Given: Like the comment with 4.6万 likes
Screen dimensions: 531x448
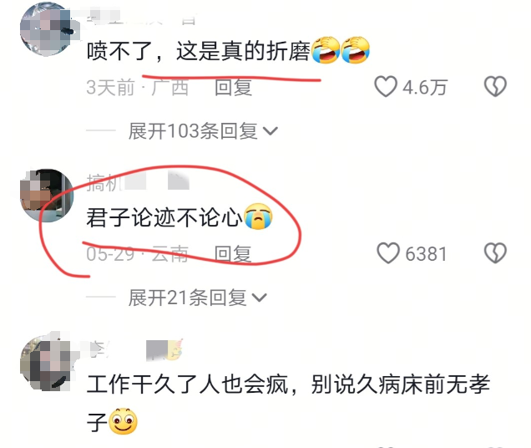Looking at the screenshot, I should coord(386,86).
